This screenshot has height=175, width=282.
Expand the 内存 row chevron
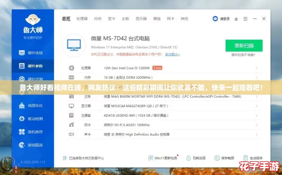tap(257, 78)
